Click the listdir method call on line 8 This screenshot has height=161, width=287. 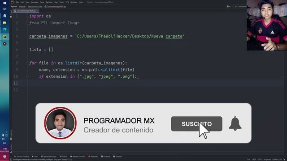pos(74,63)
